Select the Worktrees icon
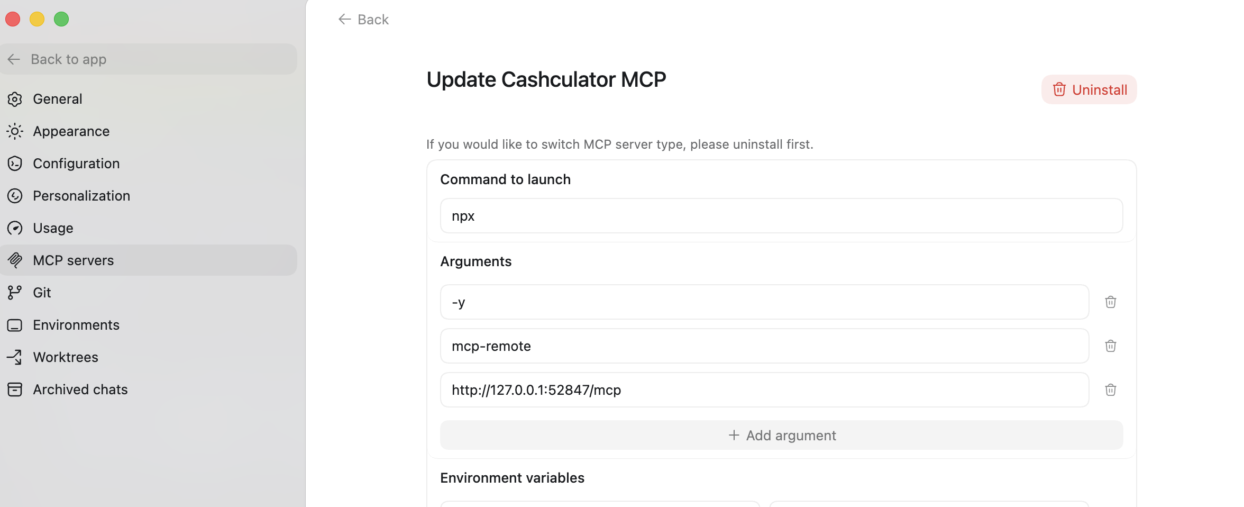Viewport: 1244px width, 507px height. coord(15,357)
